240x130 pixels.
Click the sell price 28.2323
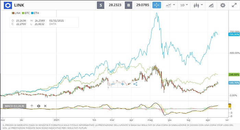[x=115, y=5]
